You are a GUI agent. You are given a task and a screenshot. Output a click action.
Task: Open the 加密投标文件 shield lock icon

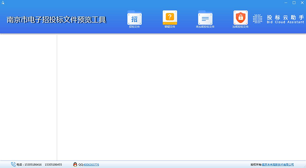pos(240,19)
